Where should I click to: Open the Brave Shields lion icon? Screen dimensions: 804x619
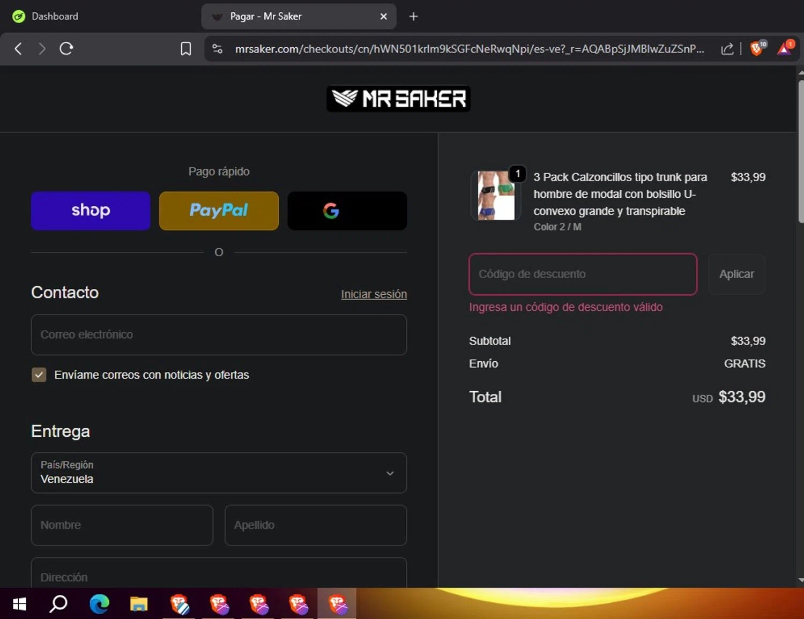[757, 48]
